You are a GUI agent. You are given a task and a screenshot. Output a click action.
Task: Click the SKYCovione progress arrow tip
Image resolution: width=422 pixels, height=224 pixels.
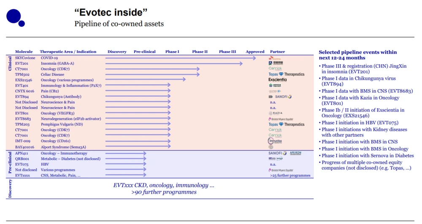tap(254, 58)
